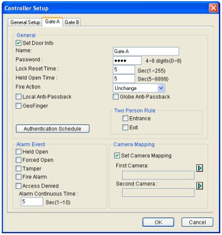Confirm settings with OK
The image size is (222, 235).
click(x=158, y=222)
